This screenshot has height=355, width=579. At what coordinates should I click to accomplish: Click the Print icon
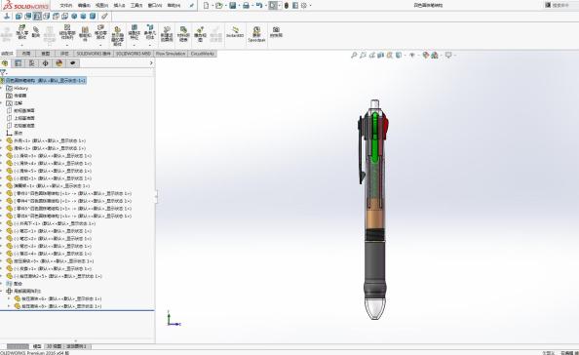point(246,5)
